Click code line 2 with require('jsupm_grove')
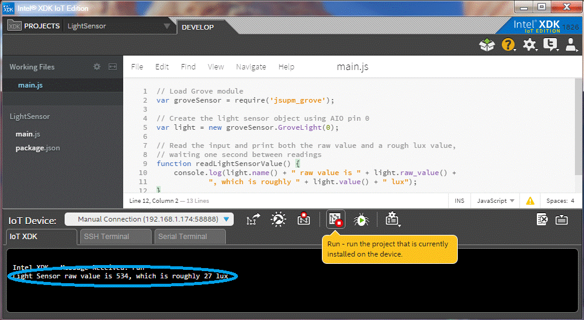This screenshot has height=320, width=584. tap(245, 100)
